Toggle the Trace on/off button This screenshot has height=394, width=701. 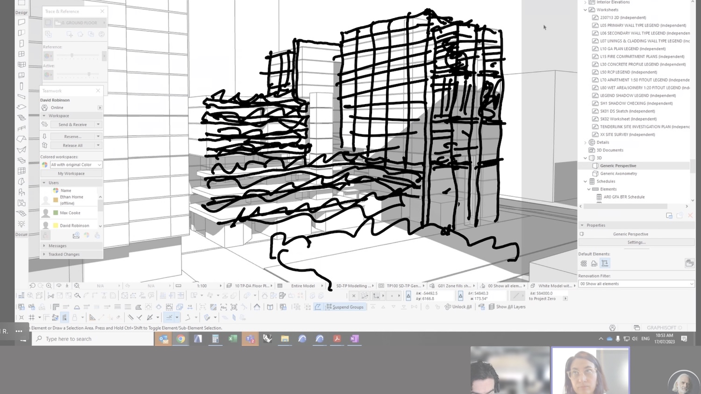pyautogui.click(x=48, y=22)
